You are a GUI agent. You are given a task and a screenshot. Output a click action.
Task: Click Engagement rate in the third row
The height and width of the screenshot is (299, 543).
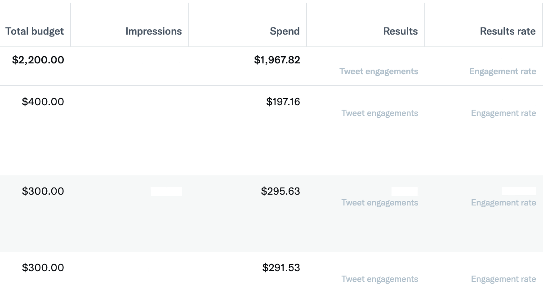coord(503,202)
